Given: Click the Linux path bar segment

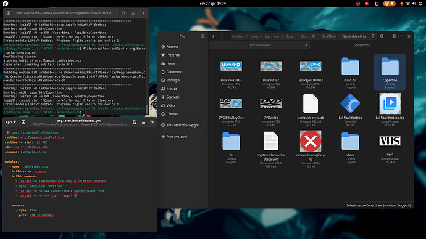Looking at the screenshot, I should tap(254, 36).
